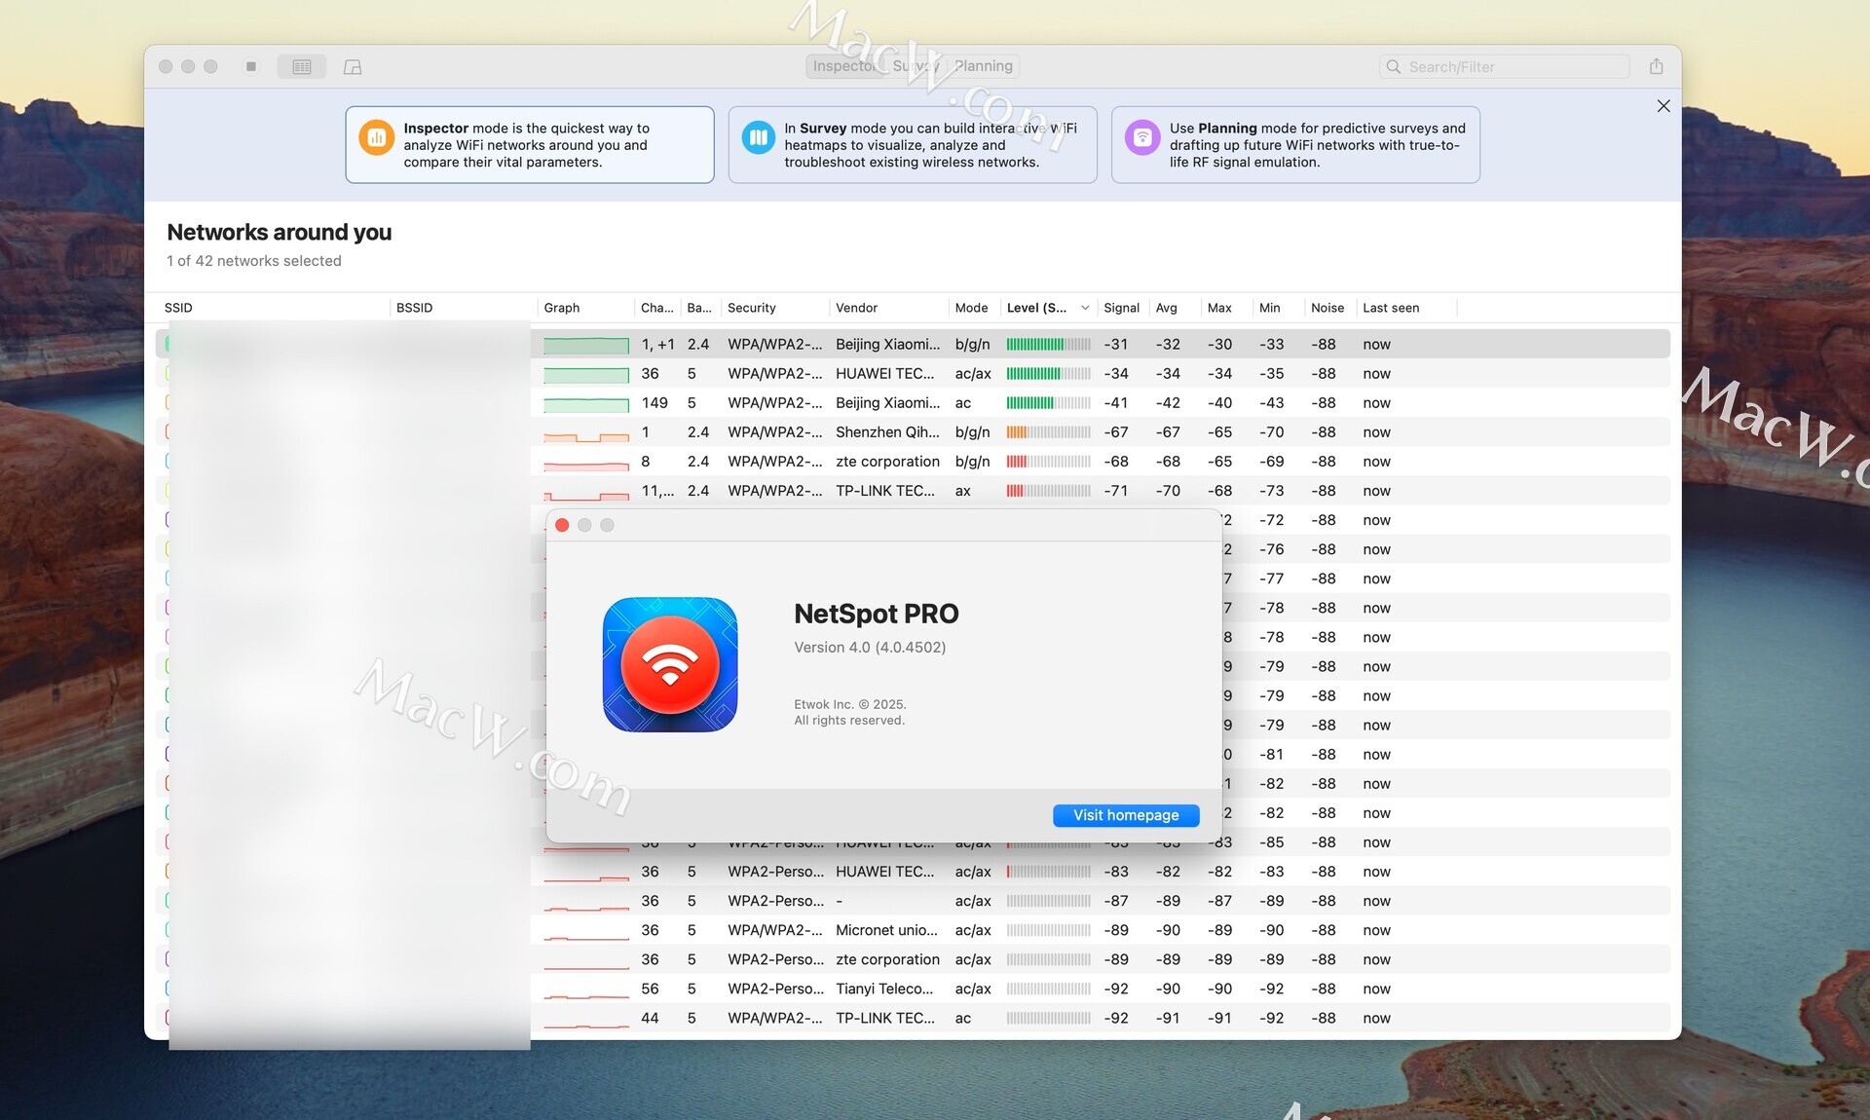Click the '149' channel cell
This screenshot has width=1870, height=1120.
[x=654, y=402]
